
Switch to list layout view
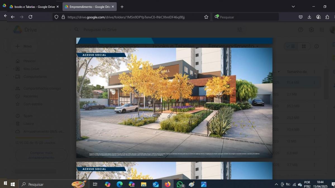tap(291, 46)
